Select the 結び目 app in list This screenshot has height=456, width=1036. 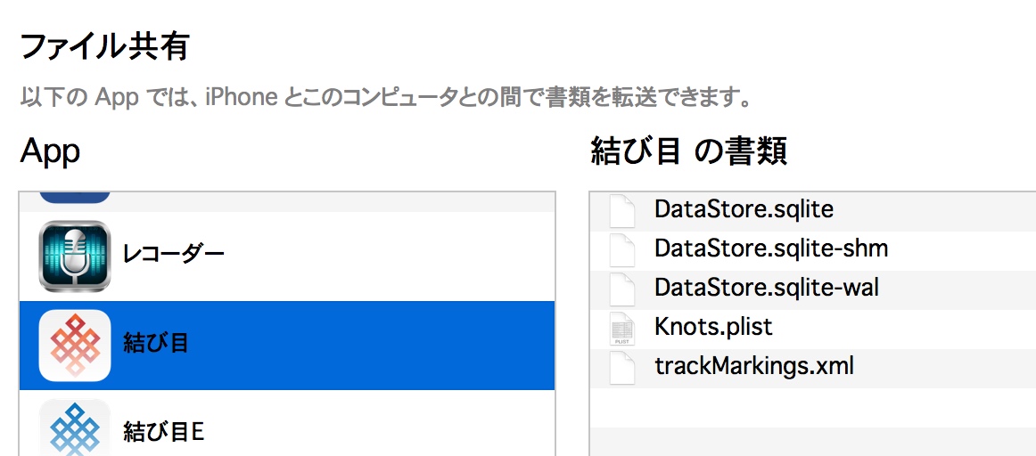coord(156,344)
